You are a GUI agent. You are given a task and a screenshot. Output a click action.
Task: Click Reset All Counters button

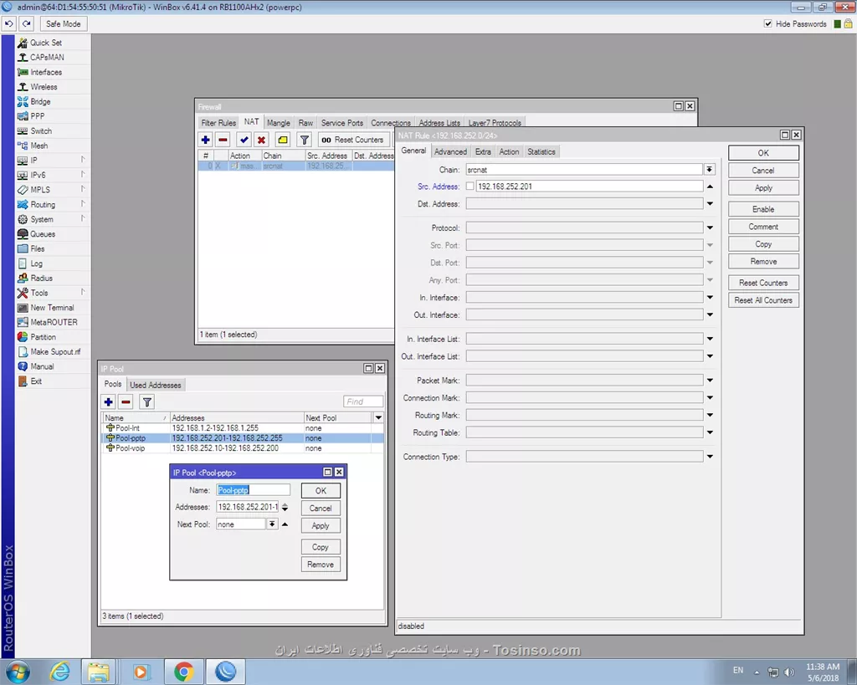coord(763,300)
